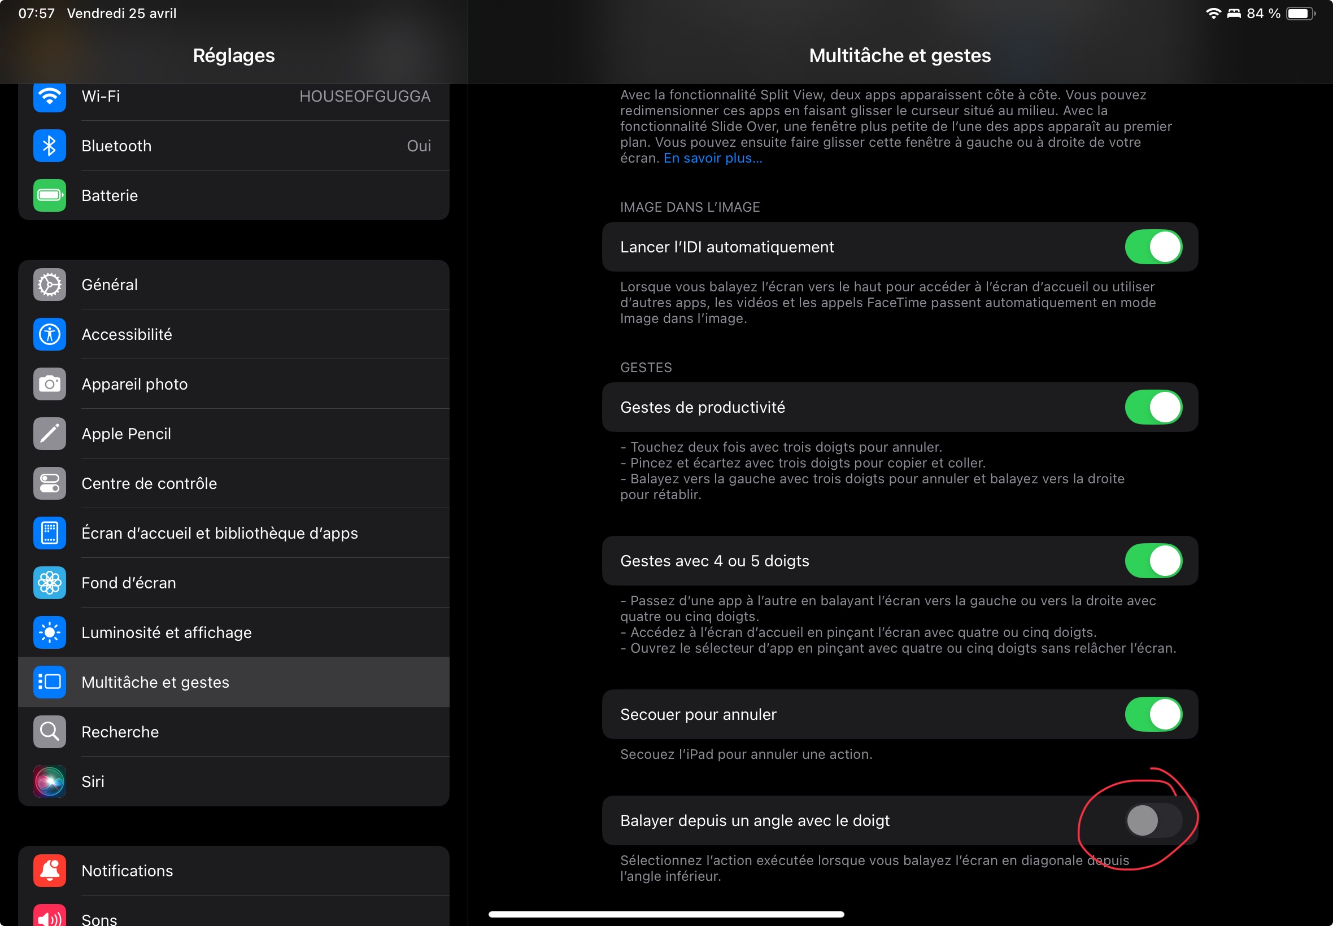Toggle Secouer pour annuler off
The width and height of the screenshot is (1333, 926).
click(1152, 714)
